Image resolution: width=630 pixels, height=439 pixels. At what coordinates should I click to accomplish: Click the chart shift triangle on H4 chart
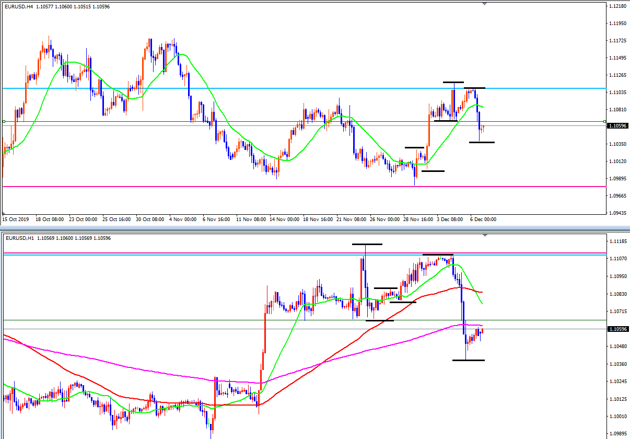[485, 4]
